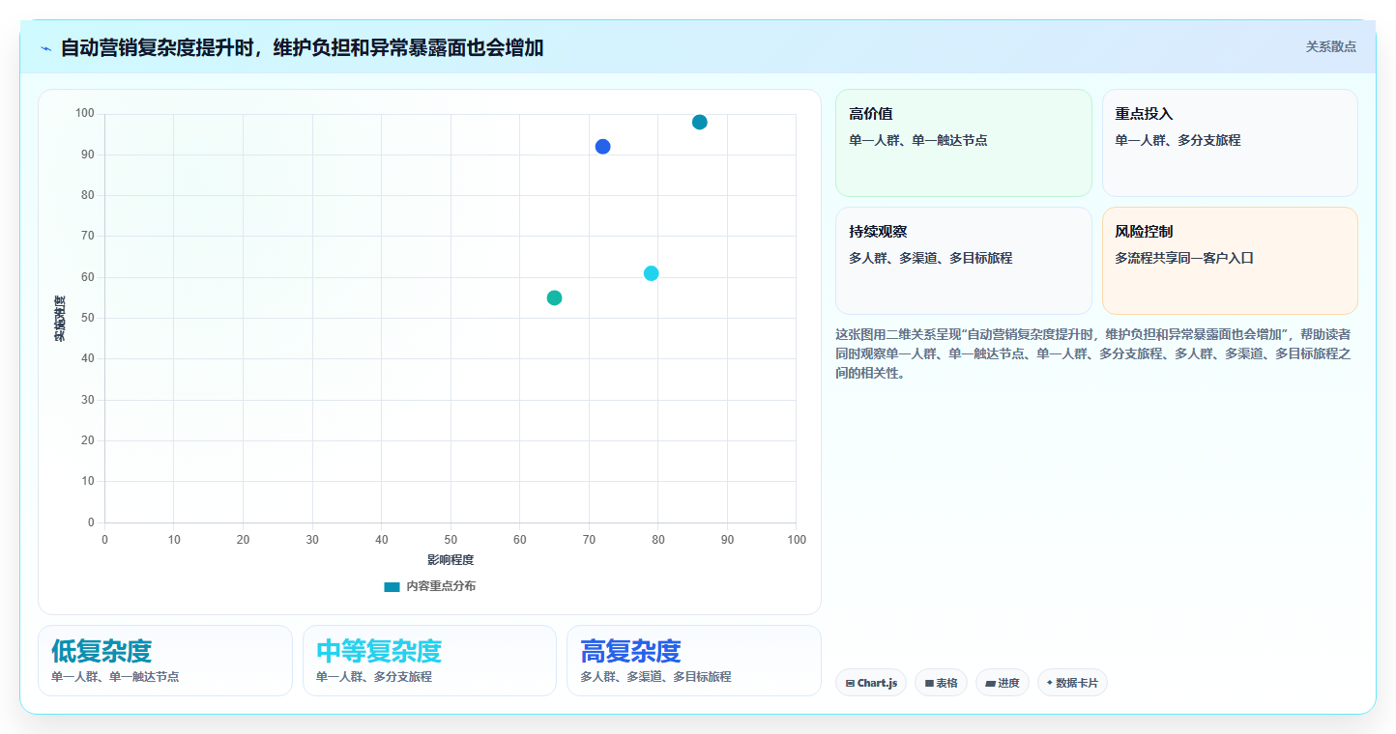
Task: Click the 表格 tag
Action: pos(941,683)
